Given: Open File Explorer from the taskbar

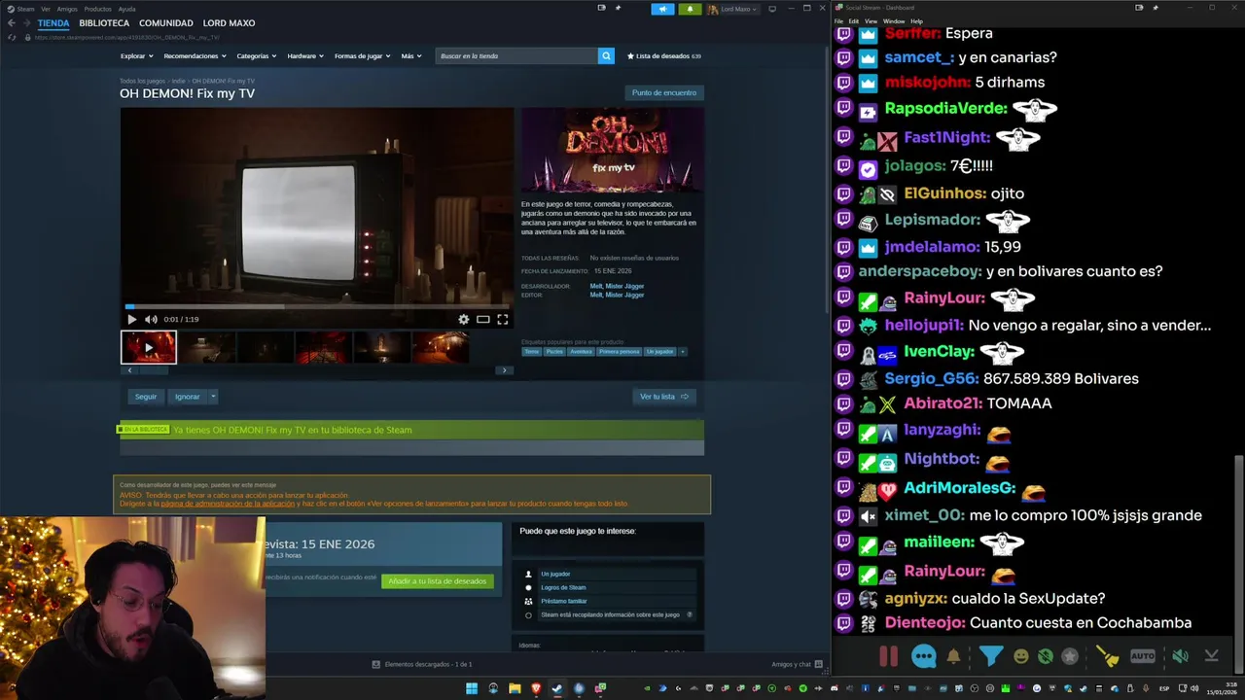Looking at the screenshot, I should [515, 688].
